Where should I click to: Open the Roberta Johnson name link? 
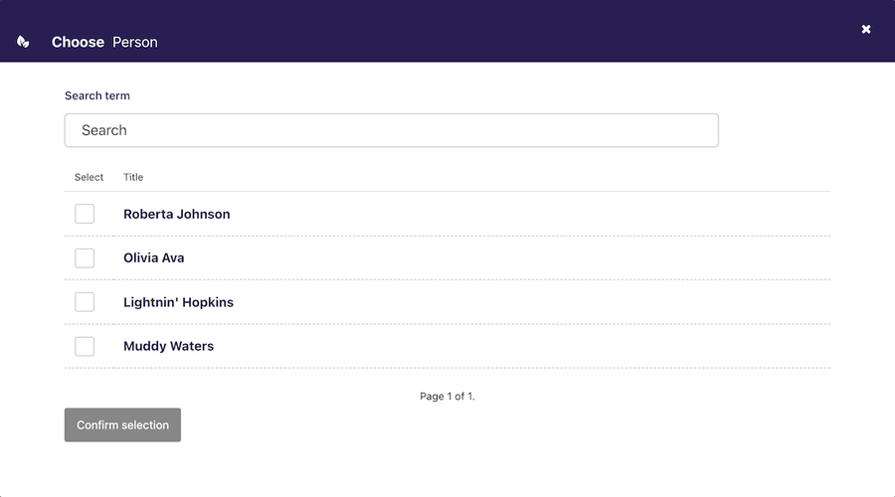(x=176, y=214)
